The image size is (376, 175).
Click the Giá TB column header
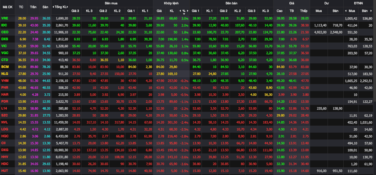pos(292,11)
